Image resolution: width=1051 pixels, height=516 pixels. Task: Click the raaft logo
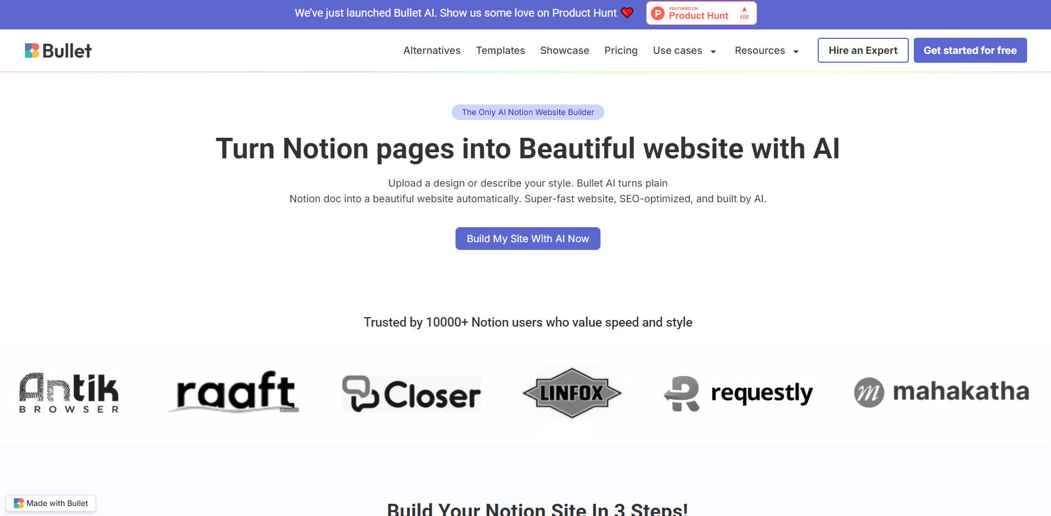pyautogui.click(x=235, y=393)
